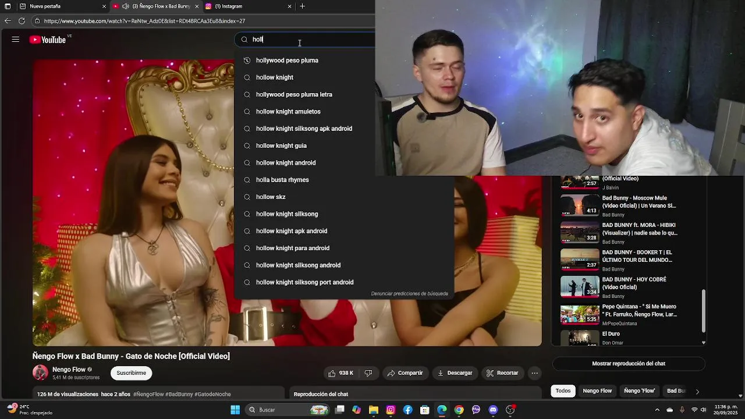Viewport: 745px width, 419px height.
Task: Mute the tab using the speaker icon
Action: click(x=125, y=6)
